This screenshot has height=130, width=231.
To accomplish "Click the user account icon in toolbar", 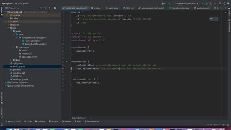I will pos(164,4).
